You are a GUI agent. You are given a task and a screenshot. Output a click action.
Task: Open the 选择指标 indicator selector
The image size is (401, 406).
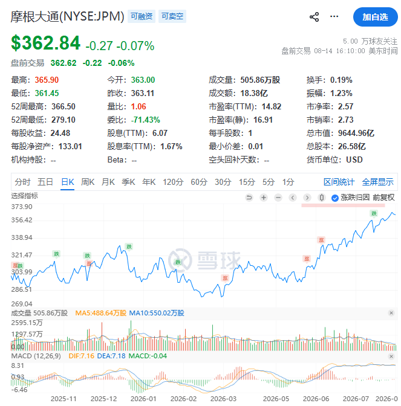[24, 196]
